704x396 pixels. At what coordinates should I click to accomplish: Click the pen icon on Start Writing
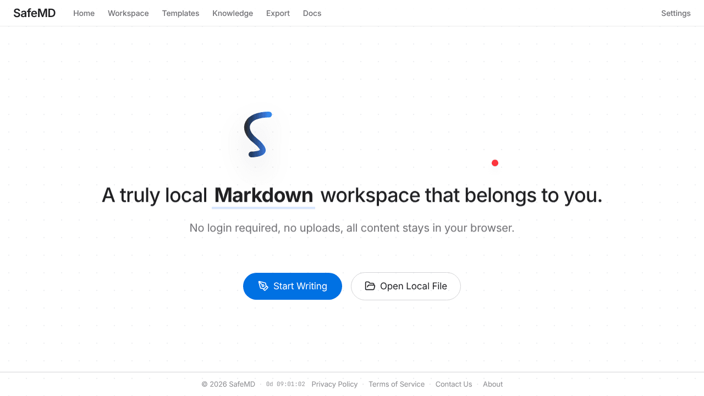(x=263, y=286)
